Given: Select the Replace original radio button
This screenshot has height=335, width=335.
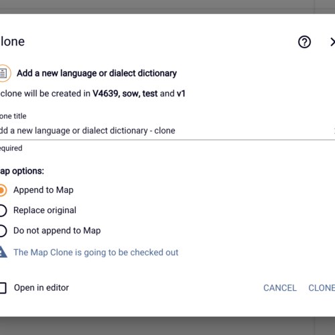Looking at the screenshot, I should click(3, 210).
